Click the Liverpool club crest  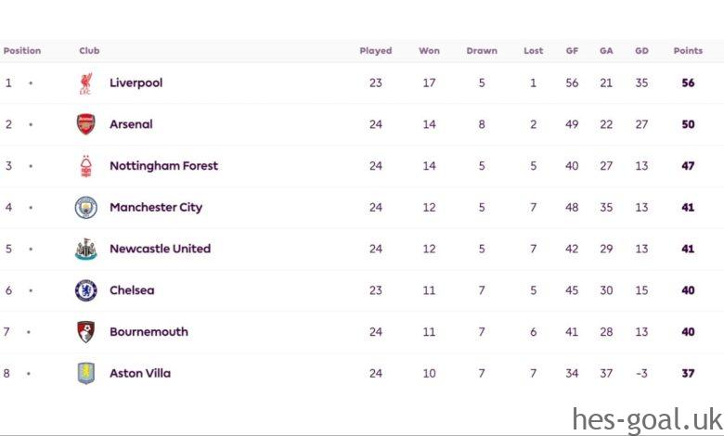tap(85, 83)
